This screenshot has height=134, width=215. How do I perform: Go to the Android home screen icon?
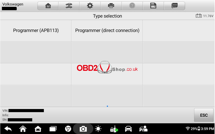click(23, 129)
